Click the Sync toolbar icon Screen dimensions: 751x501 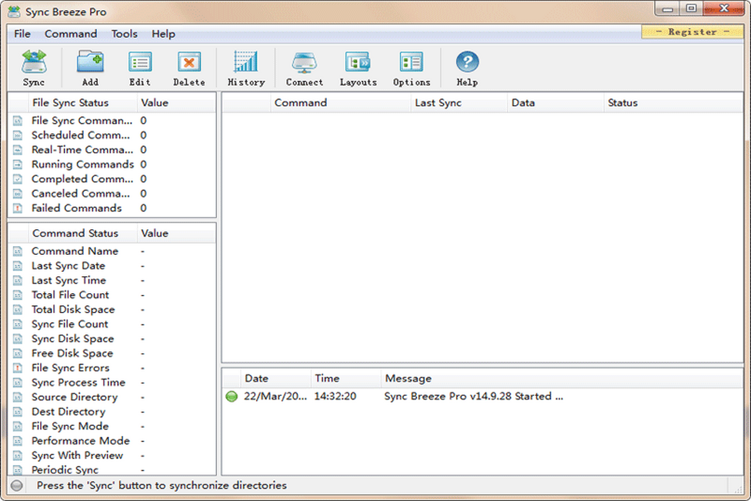click(34, 68)
